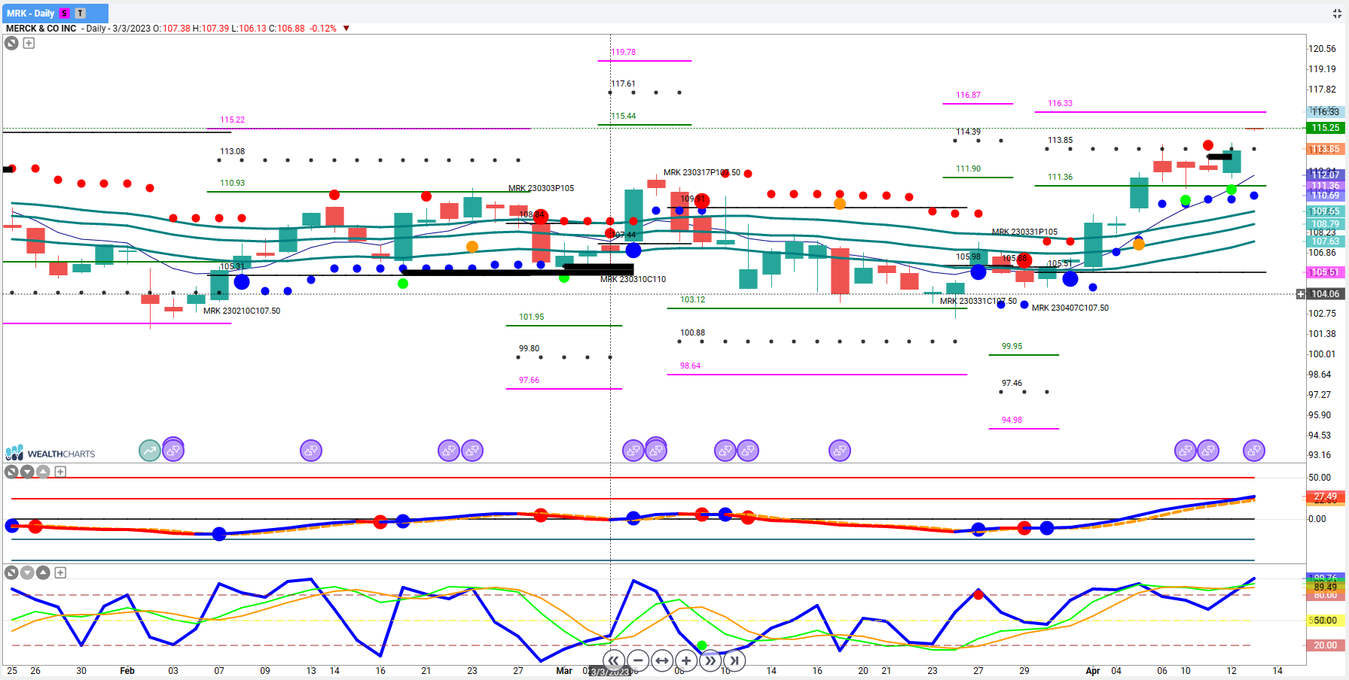Click the MRK 230210C107.50 option label
The width and height of the screenshot is (1349, 680).
[x=242, y=311]
